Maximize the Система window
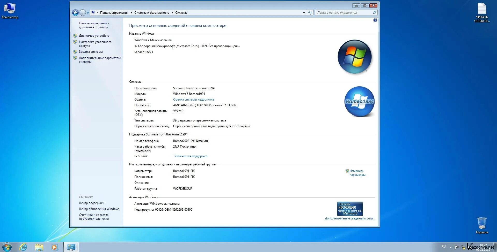Image resolution: width=497 pixels, height=252 pixels. (x=365, y=5)
